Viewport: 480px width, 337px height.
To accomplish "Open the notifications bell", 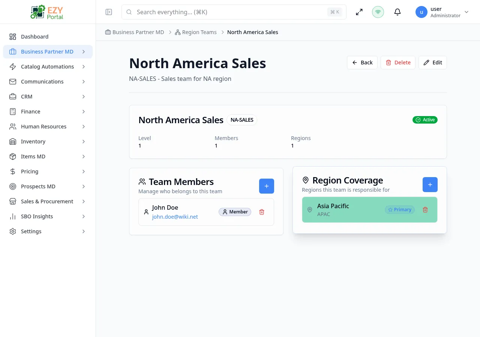I will pos(397,12).
